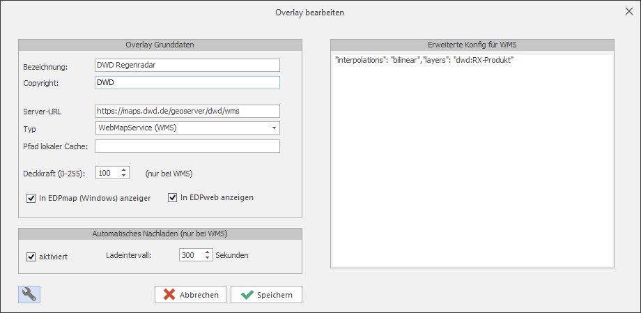Click the Overlay Grunddaten header
Viewport: 641px width, 313px height.
[160, 45]
